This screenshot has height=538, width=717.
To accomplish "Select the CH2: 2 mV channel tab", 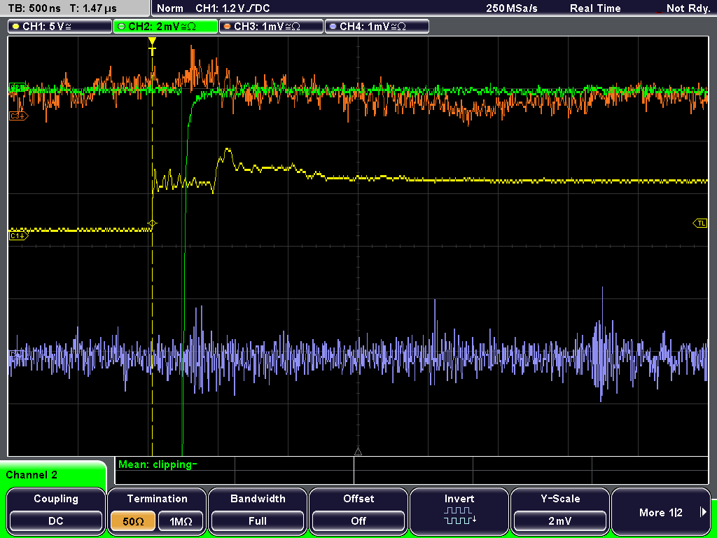I will pos(165,27).
